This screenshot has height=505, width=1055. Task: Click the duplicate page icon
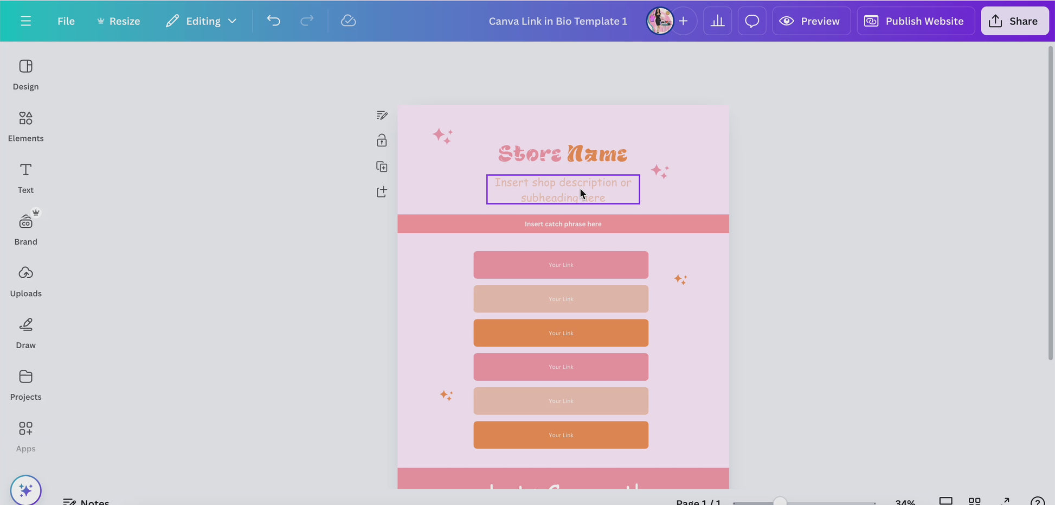(x=382, y=167)
